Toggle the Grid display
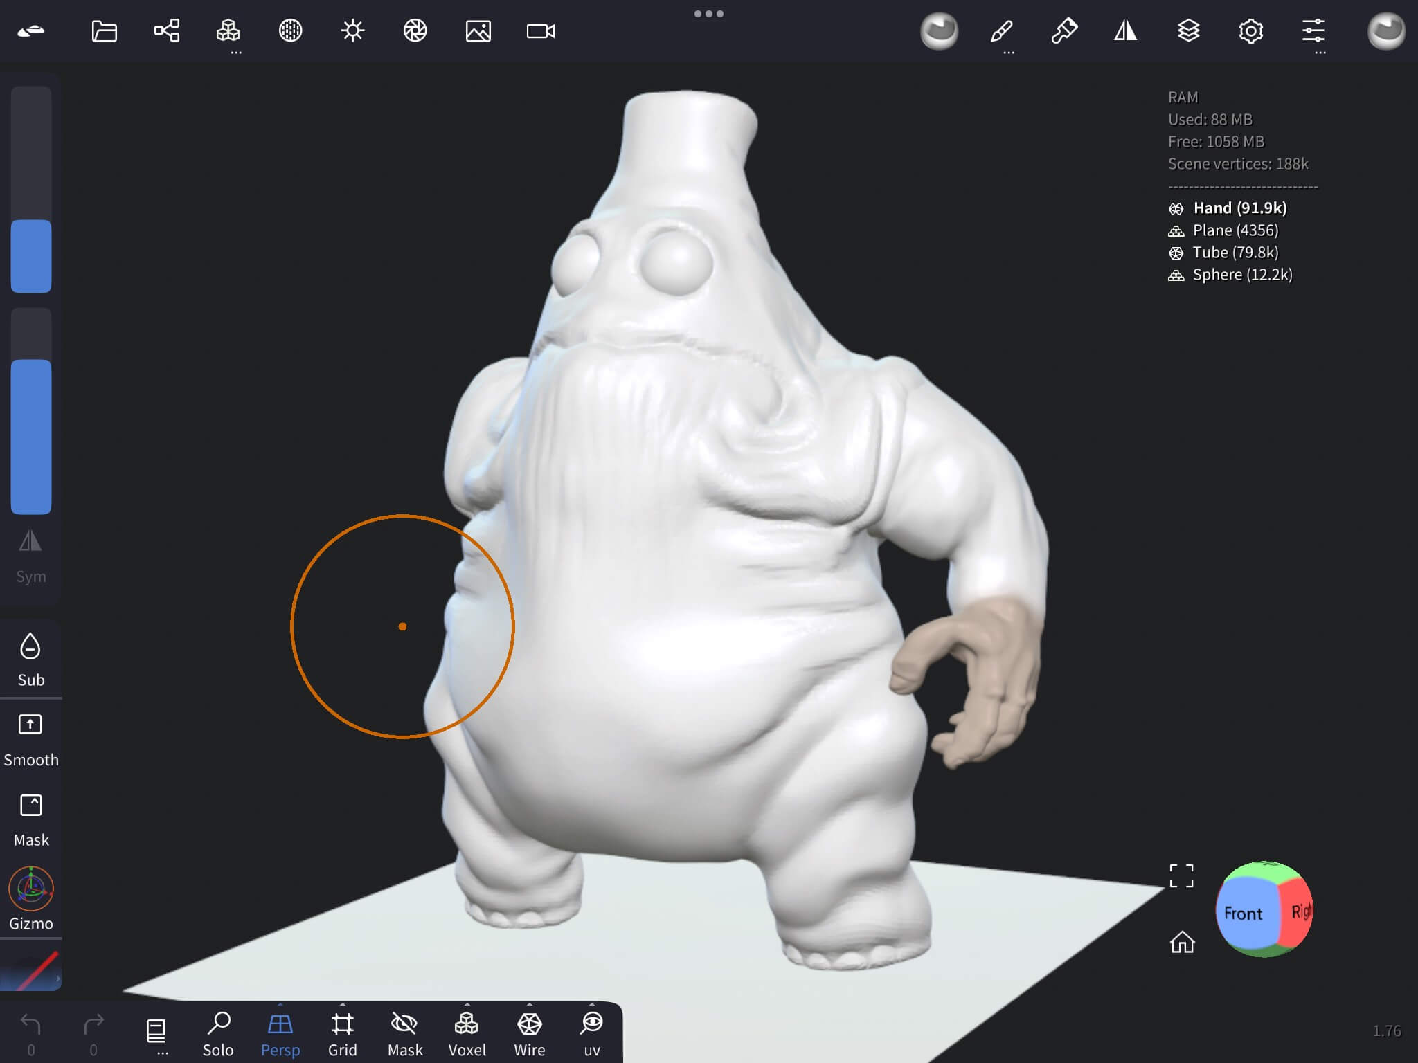Screen dimensions: 1418x1063 [x=343, y=1033]
